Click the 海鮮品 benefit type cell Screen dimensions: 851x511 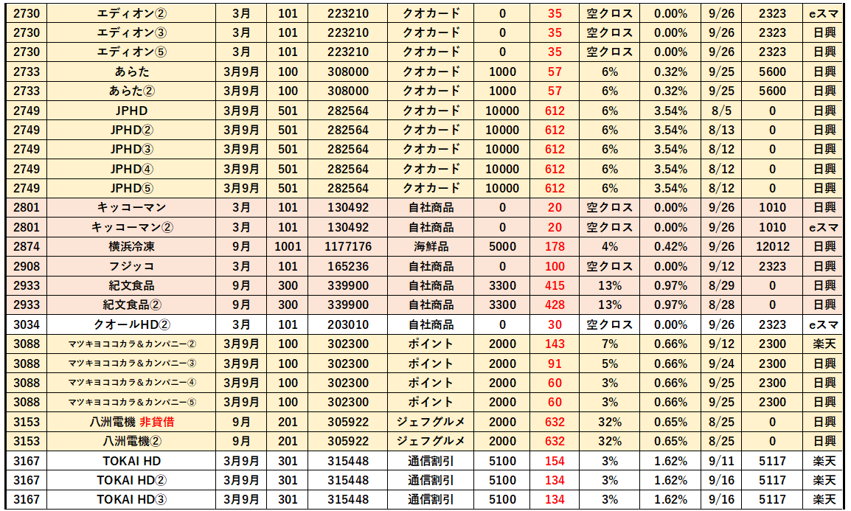coord(431,246)
